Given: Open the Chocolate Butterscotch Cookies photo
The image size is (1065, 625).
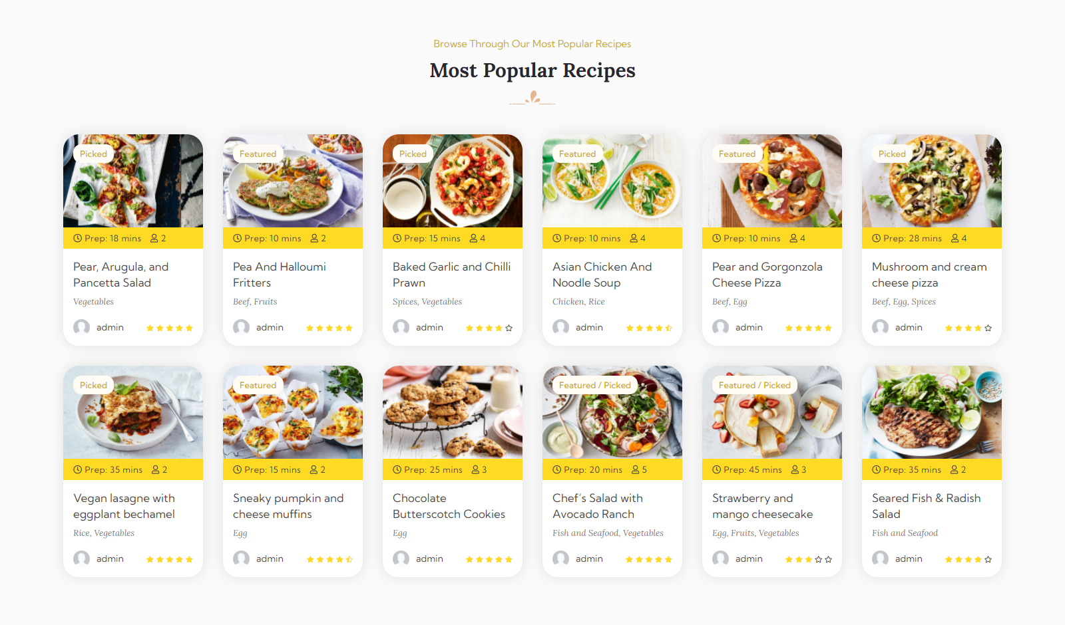Looking at the screenshot, I should click(x=453, y=412).
